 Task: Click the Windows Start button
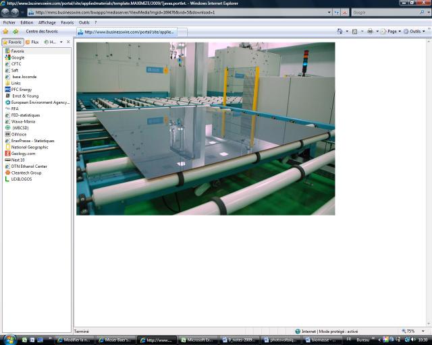pos(9,339)
